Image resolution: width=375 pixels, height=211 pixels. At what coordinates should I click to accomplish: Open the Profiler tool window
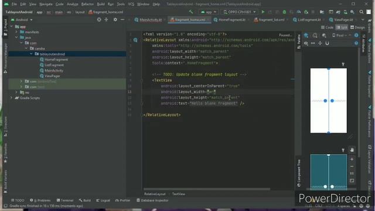[122, 200]
